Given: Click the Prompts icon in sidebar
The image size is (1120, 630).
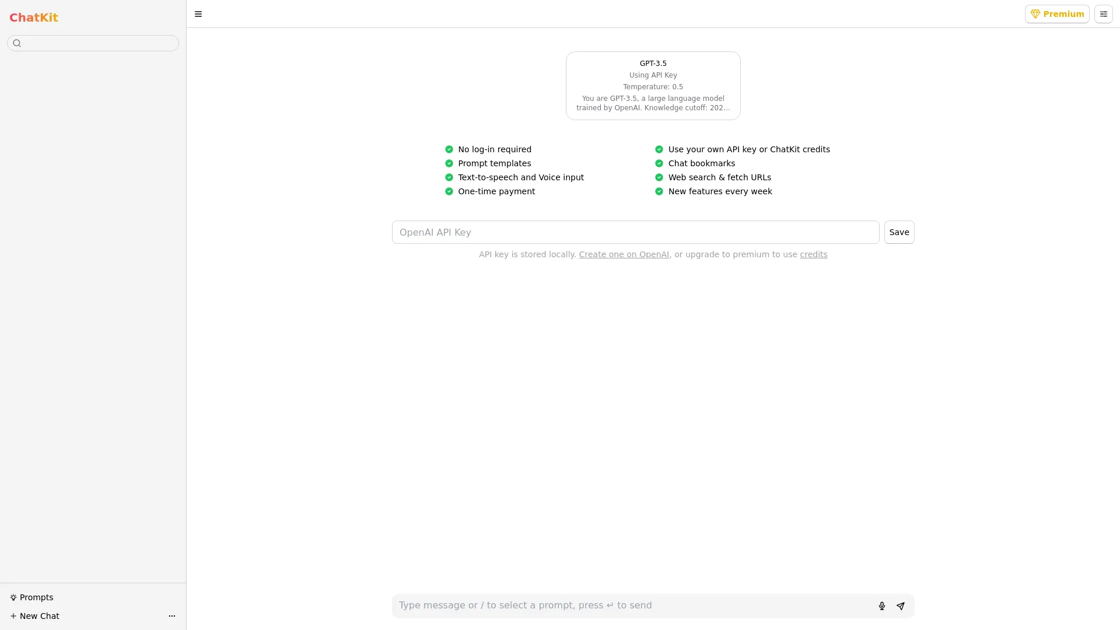Looking at the screenshot, I should coord(14,597).
